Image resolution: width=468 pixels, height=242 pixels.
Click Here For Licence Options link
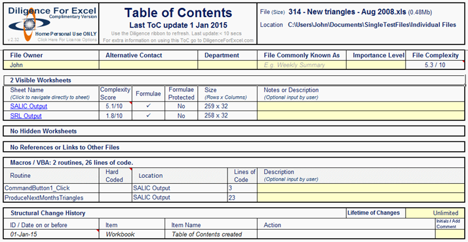[x=67, y=40]
